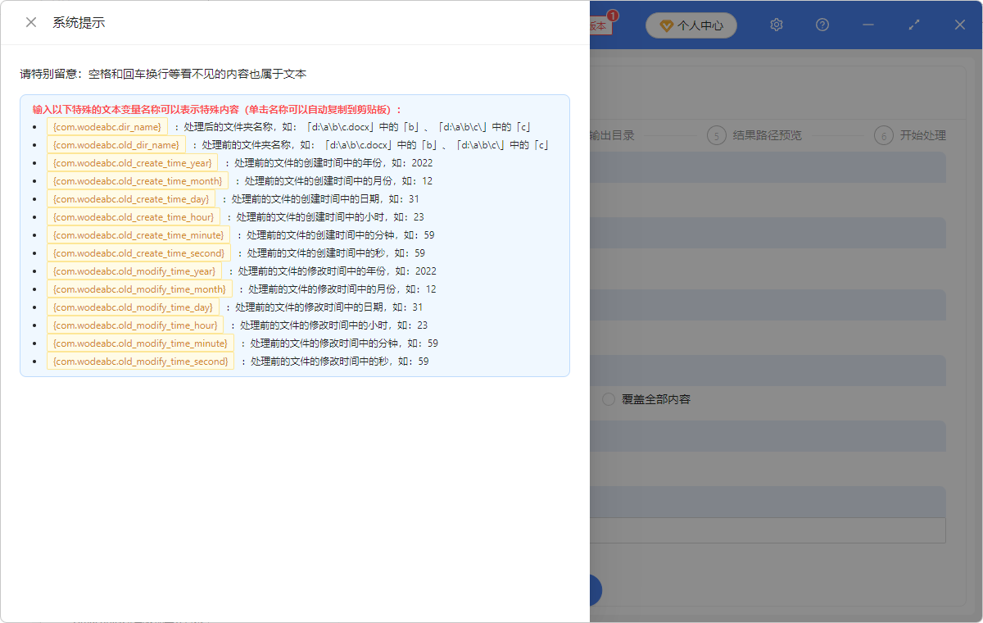Copy the old_create_time_hour variable
Image resolution: width=983 pixels, height=623 pixels.
click(x=133, y=216)
